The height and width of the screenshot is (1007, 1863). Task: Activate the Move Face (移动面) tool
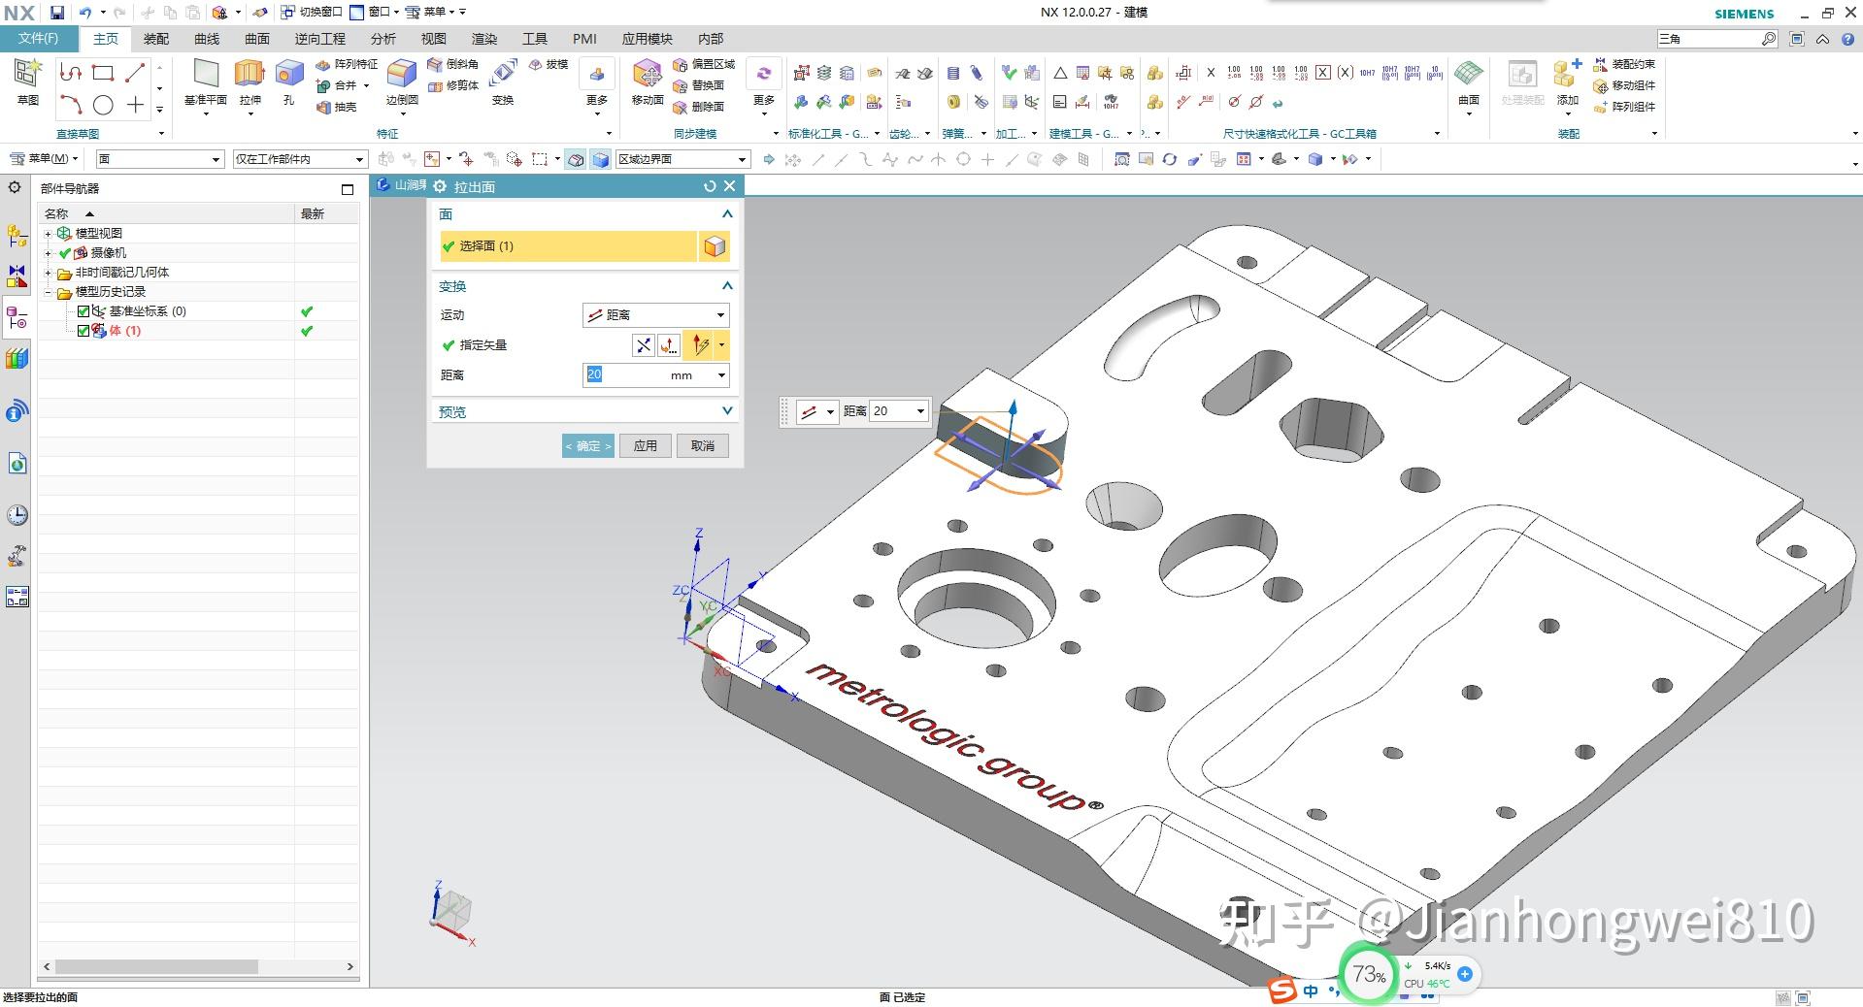click(648, 81)
